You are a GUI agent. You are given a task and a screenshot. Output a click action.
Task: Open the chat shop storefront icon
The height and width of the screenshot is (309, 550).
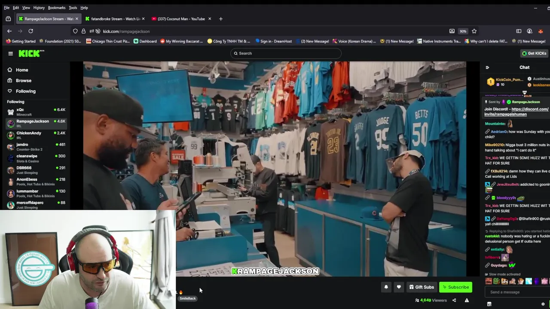(x=489, y=304)
